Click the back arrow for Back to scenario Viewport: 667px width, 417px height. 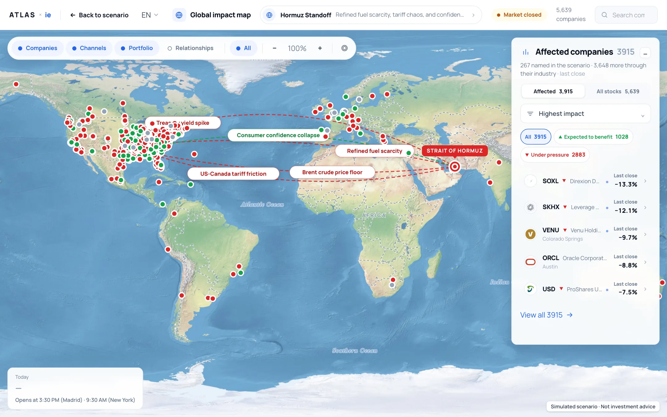click(x=73, y=15)
